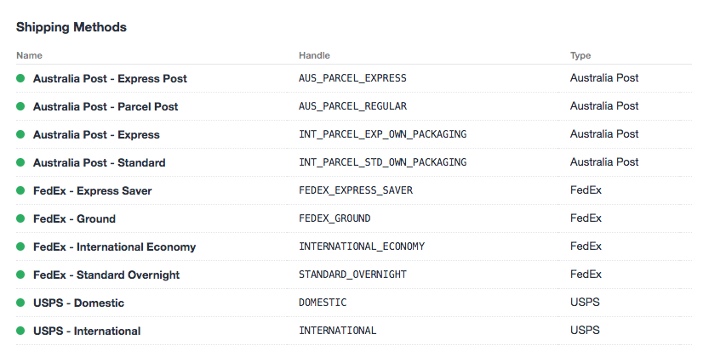Click status dot next to USPS - International

click(x=21, y=331)
